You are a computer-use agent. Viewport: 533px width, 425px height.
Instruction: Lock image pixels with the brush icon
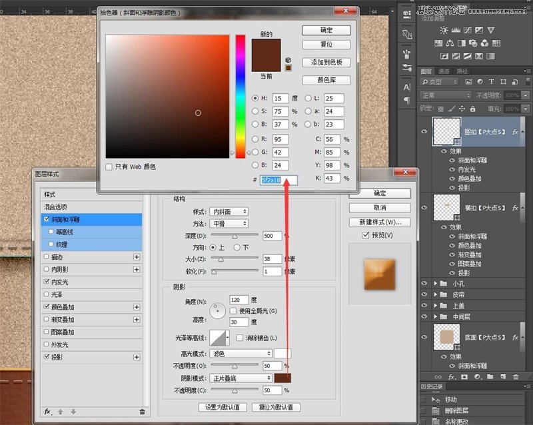pyautogui.click(x=452, y=109)
